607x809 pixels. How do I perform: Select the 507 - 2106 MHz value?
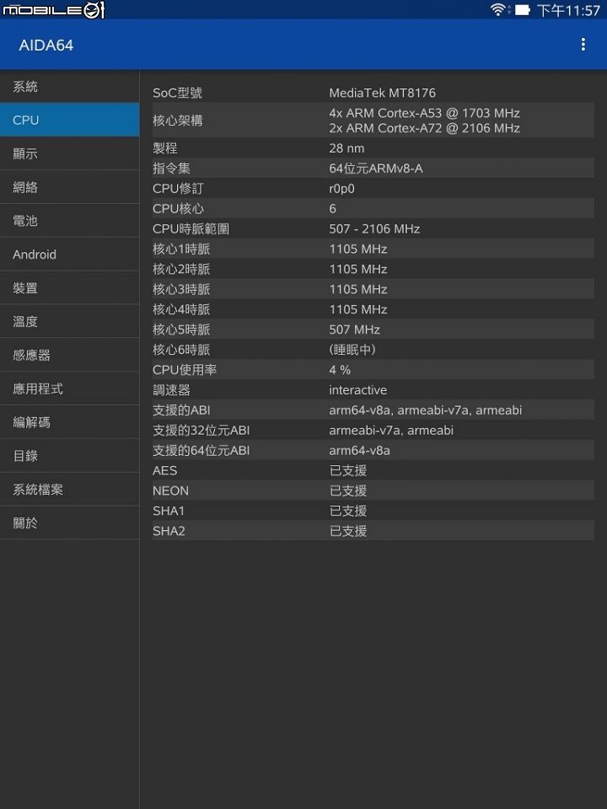tap(374, 228)
